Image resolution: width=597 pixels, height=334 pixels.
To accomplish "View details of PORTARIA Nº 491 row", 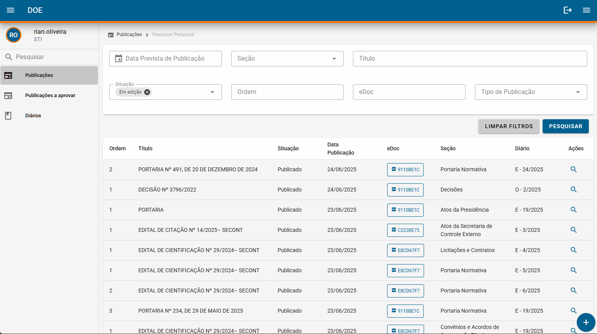I will [573, 169].
